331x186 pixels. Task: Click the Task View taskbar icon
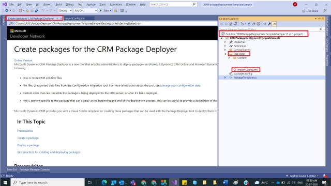(89, 182)
